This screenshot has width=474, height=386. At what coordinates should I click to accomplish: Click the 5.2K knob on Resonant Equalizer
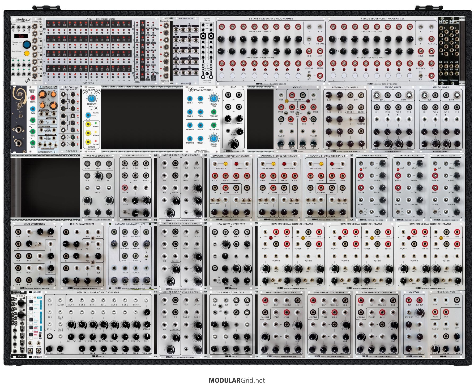click(329, 95)
